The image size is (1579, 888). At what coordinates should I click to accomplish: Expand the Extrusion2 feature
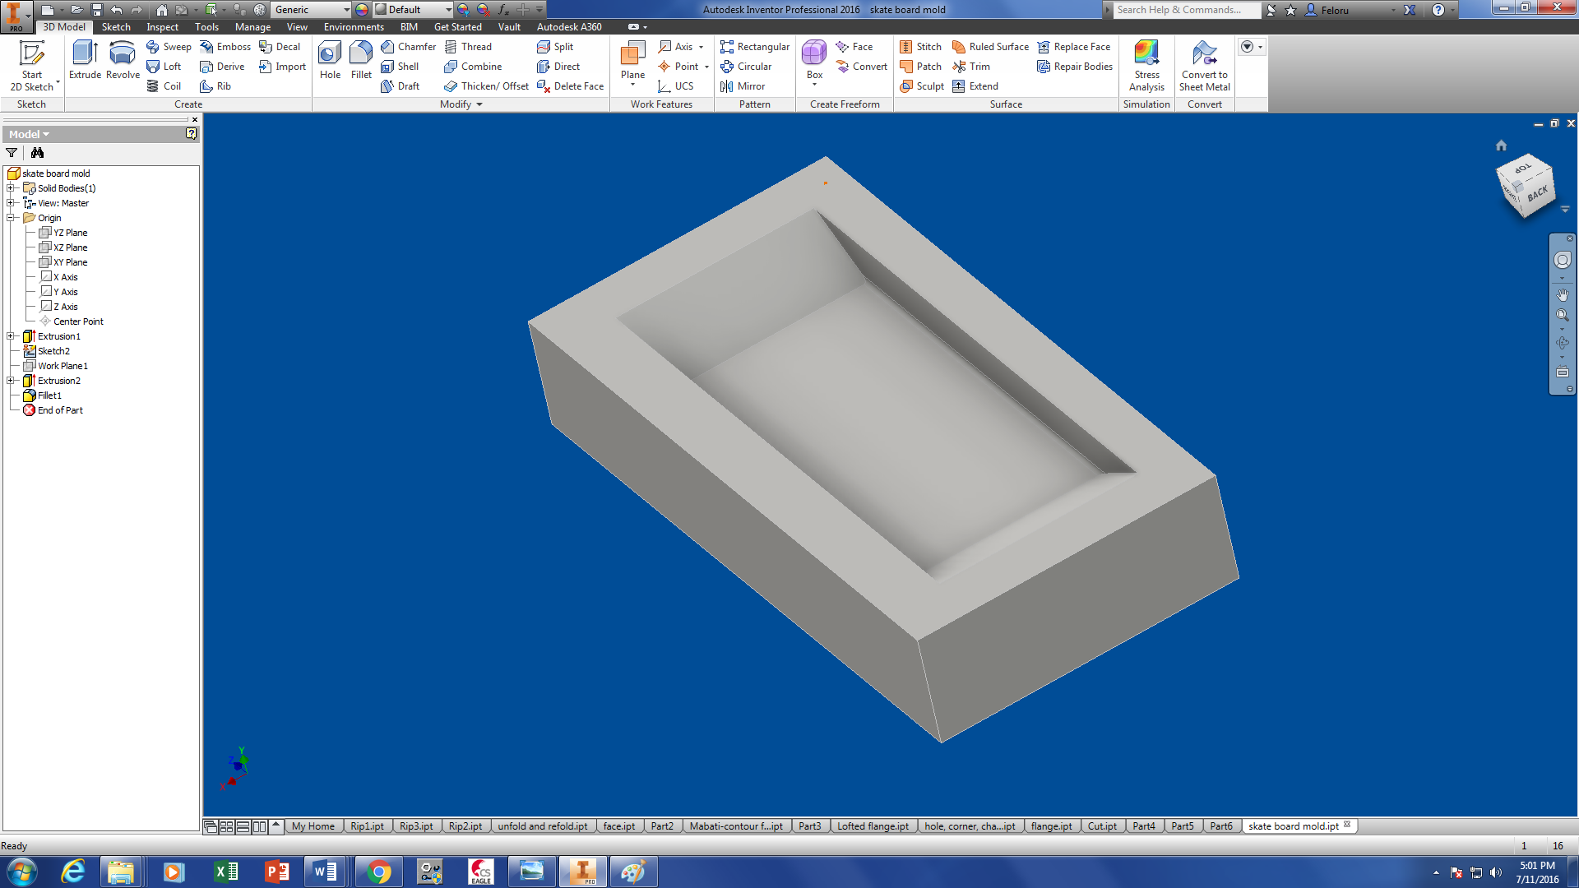(x=11, y=381)
